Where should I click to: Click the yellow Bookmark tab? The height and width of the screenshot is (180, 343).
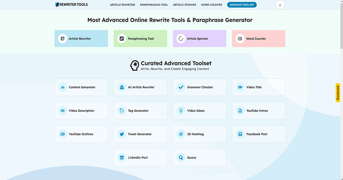pyautogui.click(x=338, y=93)
